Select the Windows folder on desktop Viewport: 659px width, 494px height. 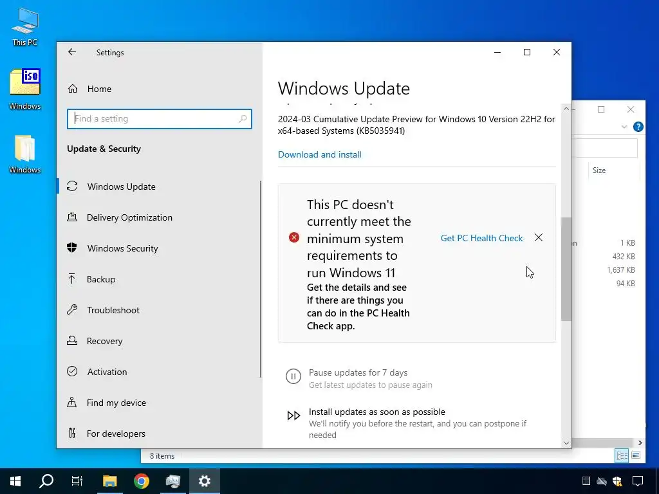25,154
